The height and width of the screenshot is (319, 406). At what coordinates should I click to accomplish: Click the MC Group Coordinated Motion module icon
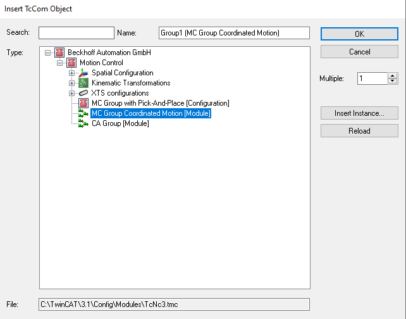83,113
